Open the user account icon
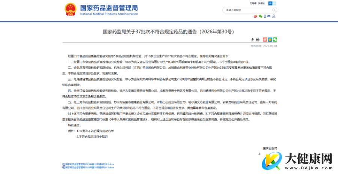 coord(274,16)
